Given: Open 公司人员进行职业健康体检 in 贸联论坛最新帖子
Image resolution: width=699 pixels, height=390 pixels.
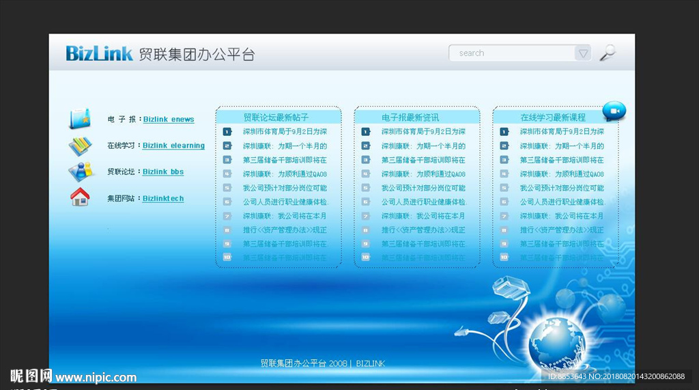Looking at the screenshot, I should tap(285, 201).
